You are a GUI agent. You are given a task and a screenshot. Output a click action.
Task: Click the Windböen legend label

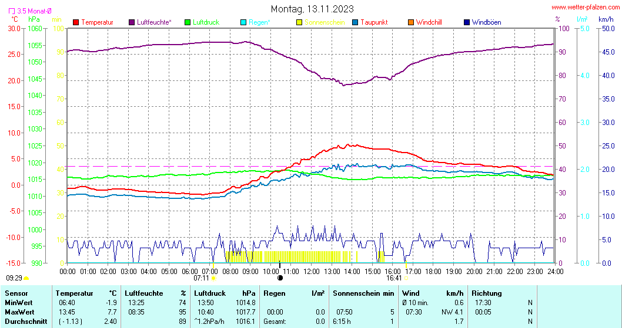487,22
